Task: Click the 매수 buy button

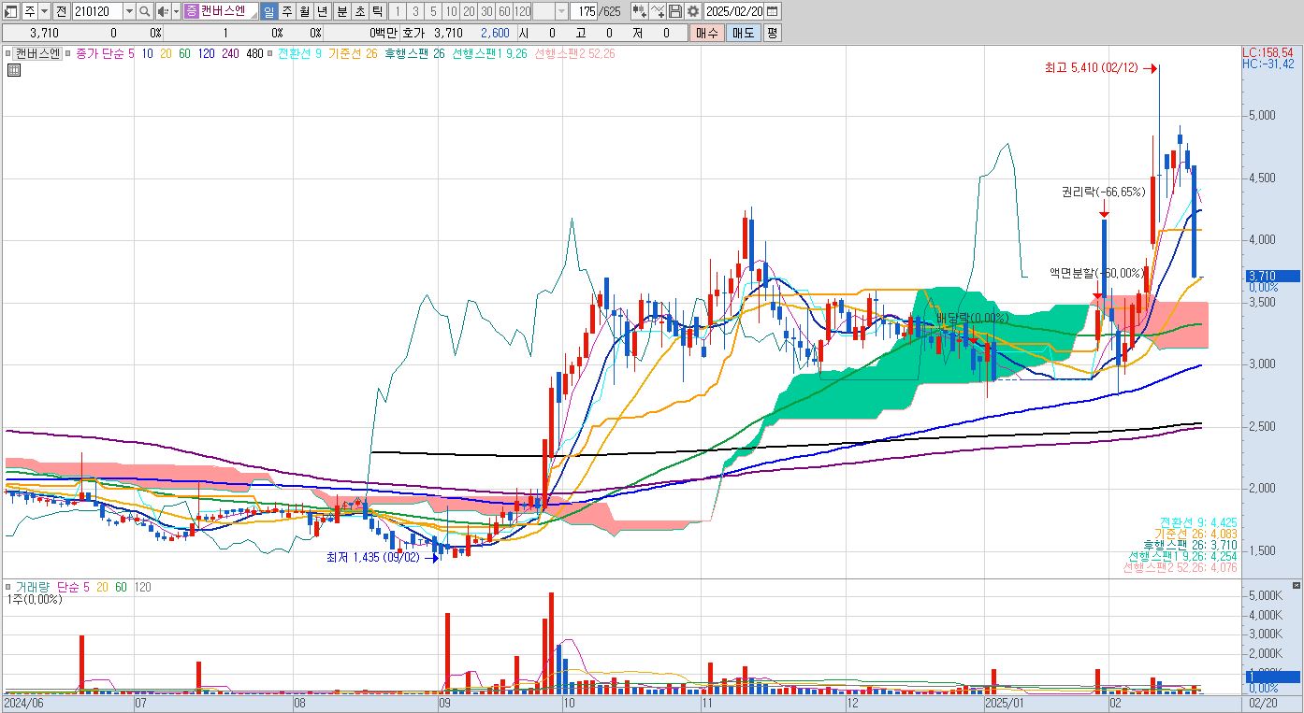Action: 707,33
